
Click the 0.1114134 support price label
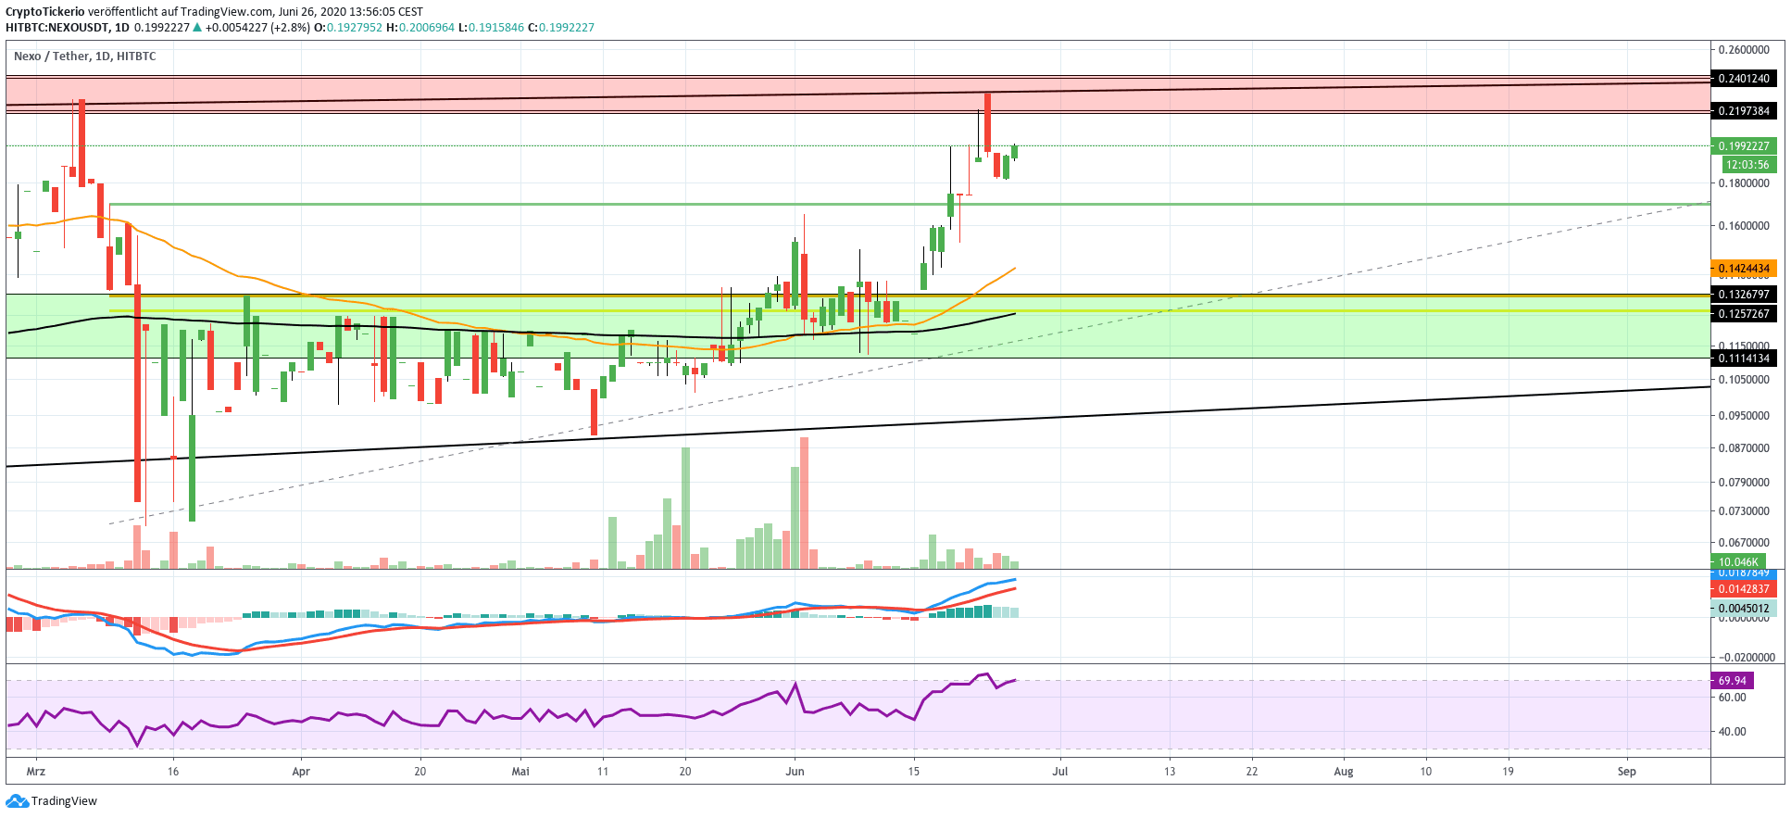(x=1743, y=359)
